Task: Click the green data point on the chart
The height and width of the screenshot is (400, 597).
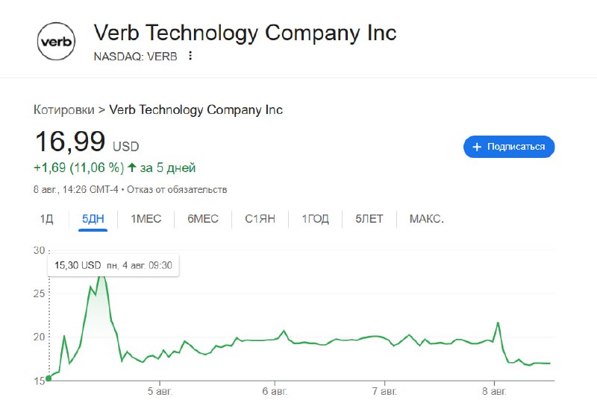Action: [x=49, y=378]
